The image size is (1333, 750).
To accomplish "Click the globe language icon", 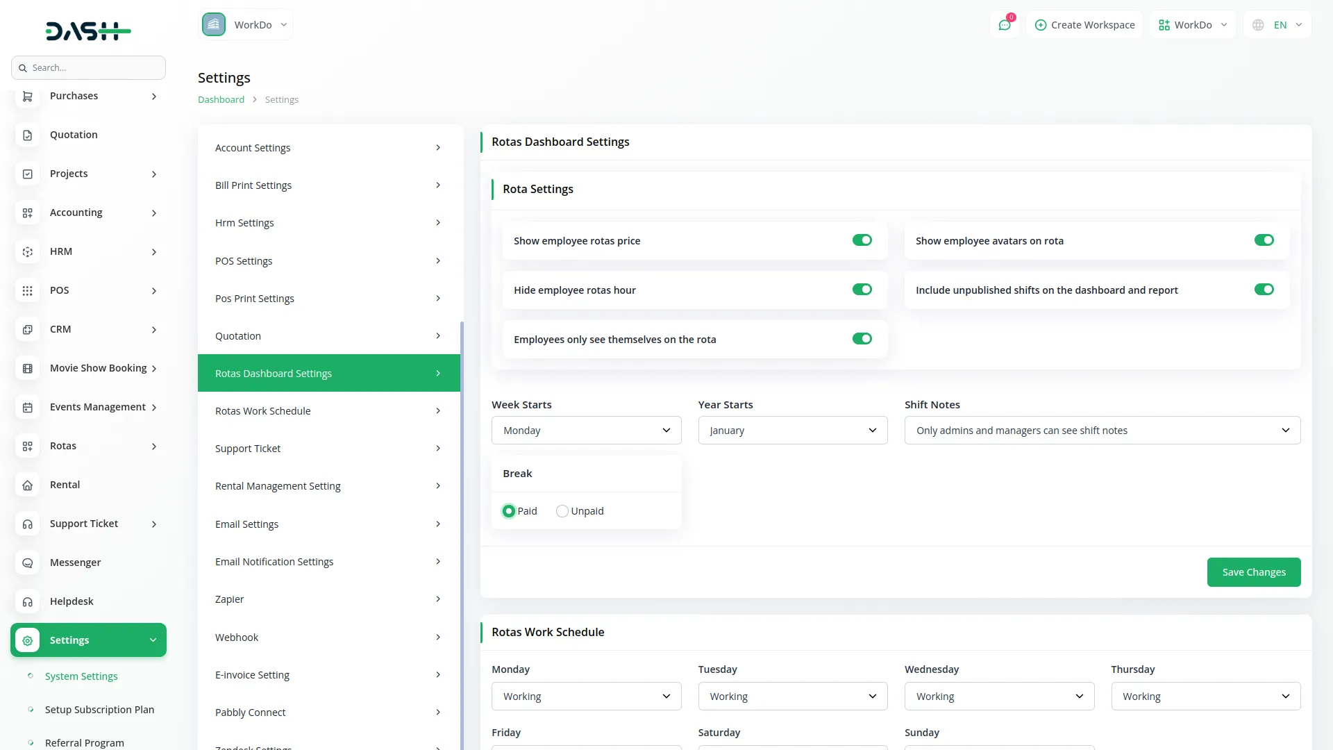I will tap(1258, 25).
